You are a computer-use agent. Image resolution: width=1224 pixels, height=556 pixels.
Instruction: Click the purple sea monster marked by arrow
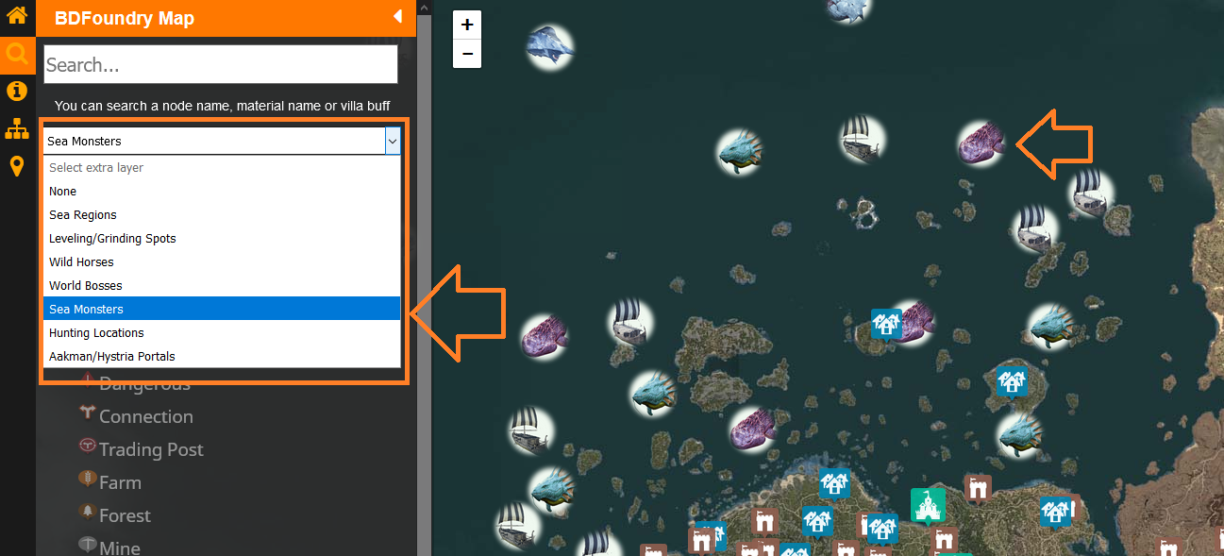pos(981,143)
